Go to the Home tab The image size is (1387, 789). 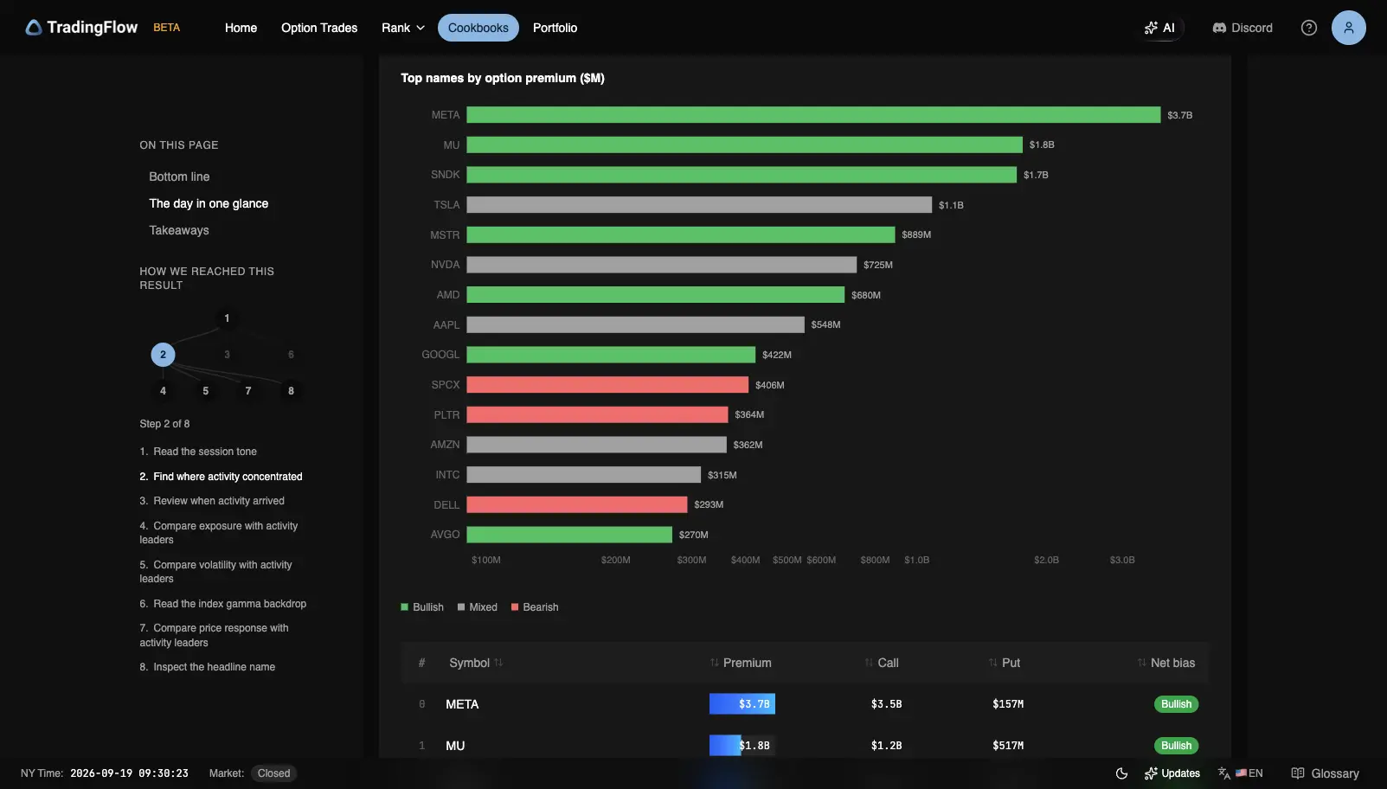click(241, 28)
